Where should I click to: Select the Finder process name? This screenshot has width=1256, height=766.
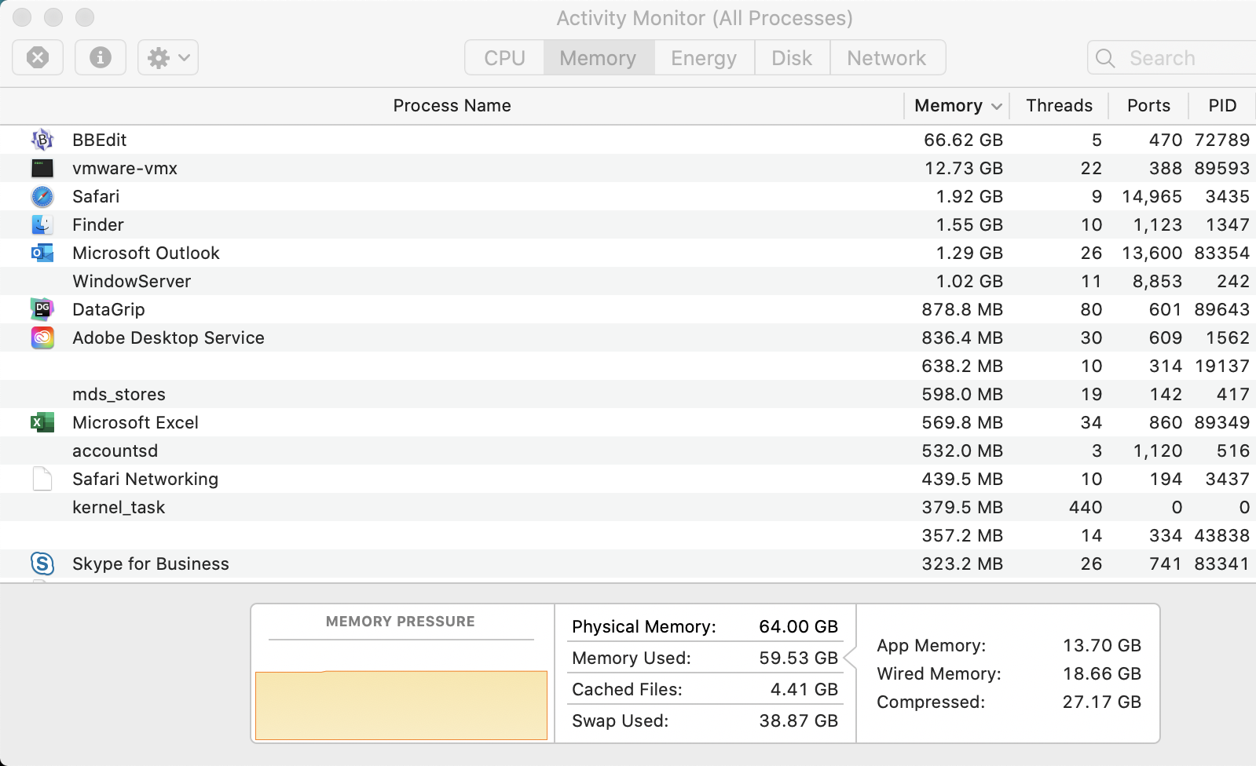point(98,224)
